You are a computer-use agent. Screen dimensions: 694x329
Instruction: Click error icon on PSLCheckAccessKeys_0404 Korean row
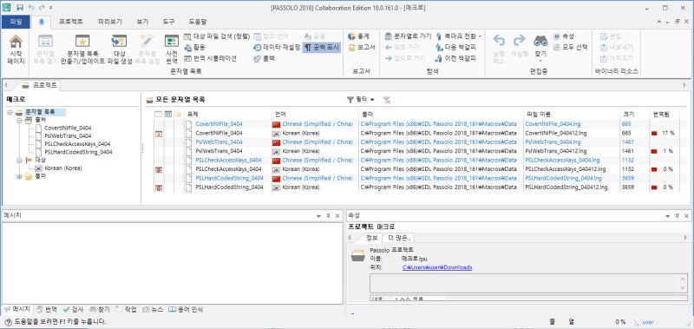pyautogui.click(x=159, y=169)
